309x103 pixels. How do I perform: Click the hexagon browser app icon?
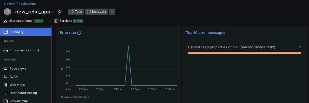7,12
